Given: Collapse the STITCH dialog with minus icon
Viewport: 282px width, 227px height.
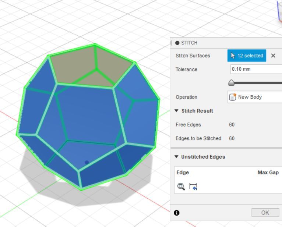Looking at the screenshot, I should (x=177, y=43).
